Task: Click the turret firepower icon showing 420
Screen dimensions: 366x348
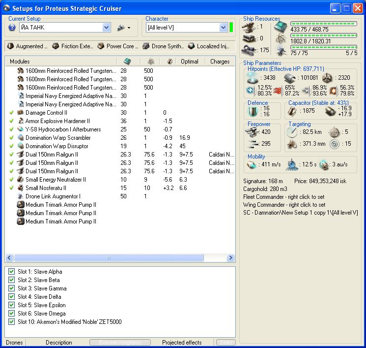Action: tap(252, 132)
